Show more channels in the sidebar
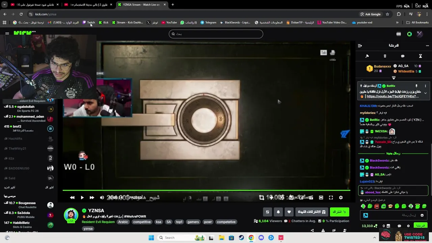This screenshot has width=432, height=243. 9,187
